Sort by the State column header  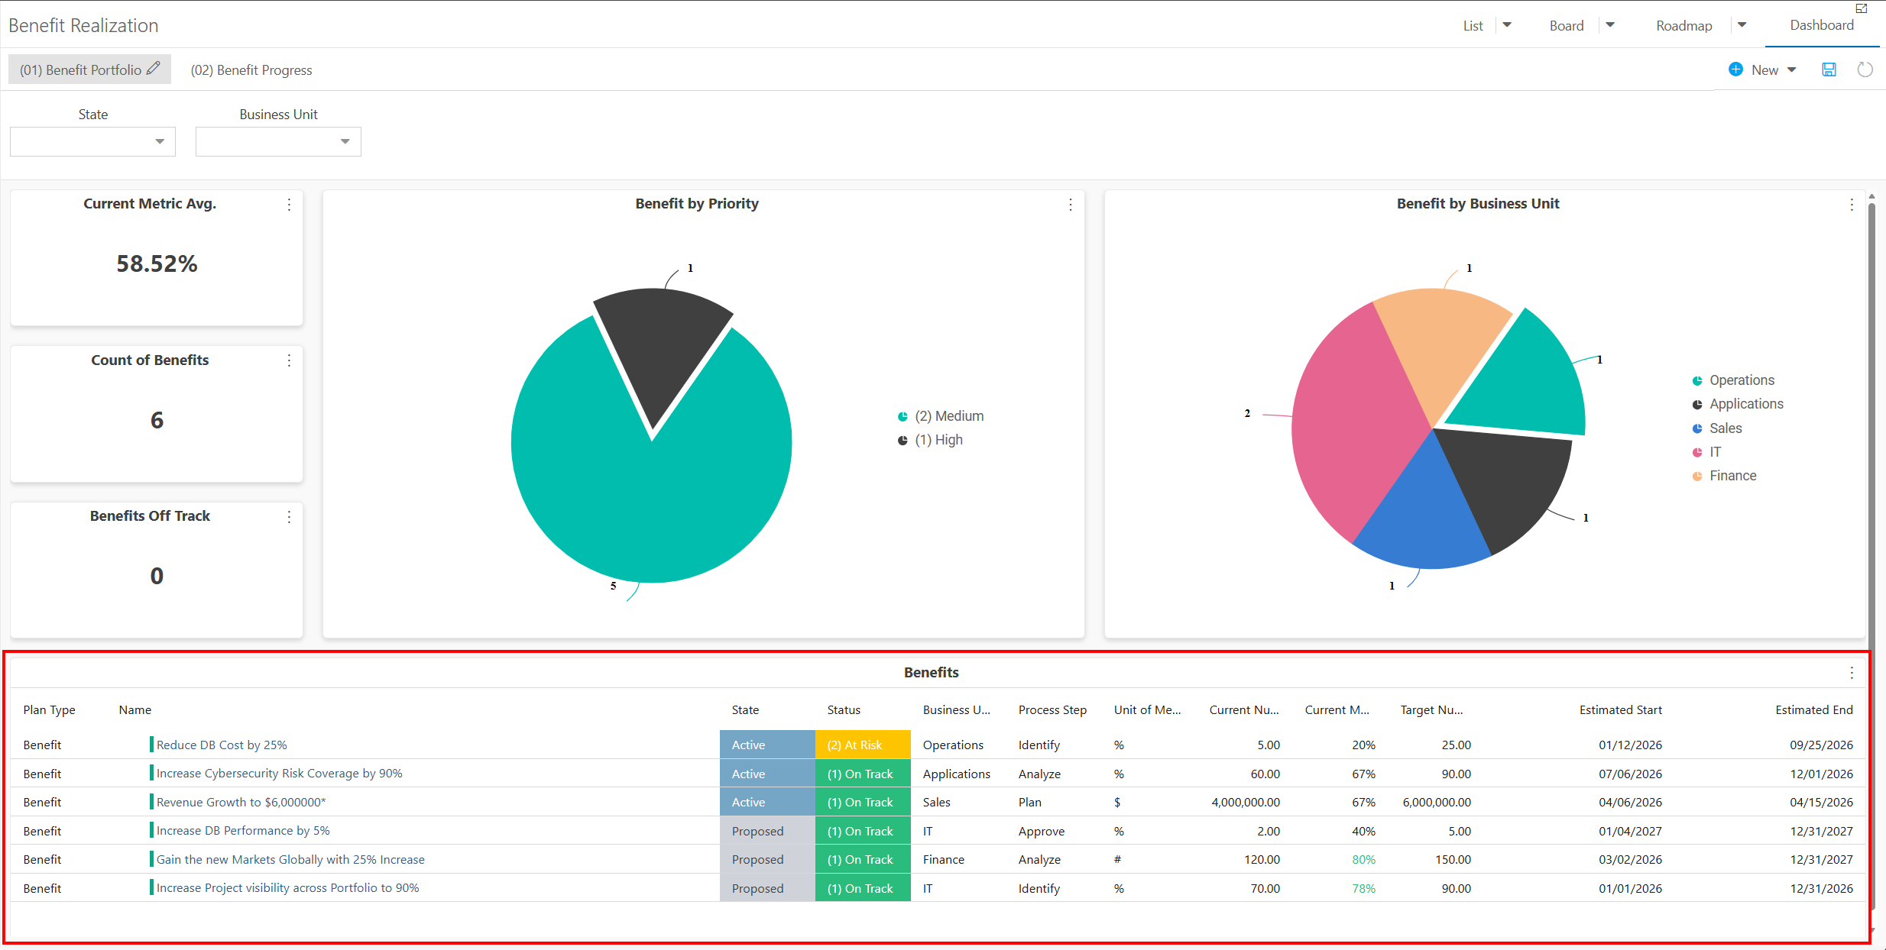(x=745, y=710)
